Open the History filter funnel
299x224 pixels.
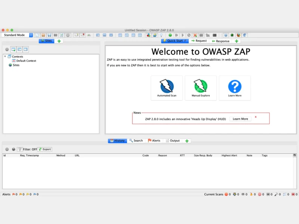(x=20, y=149)
